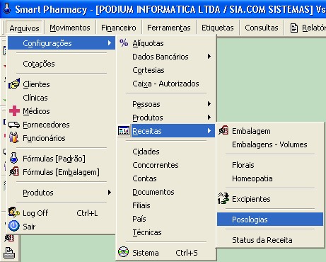326x262 pixels.
Task: Click the Log Off user key icon
Action: (14, 212)
